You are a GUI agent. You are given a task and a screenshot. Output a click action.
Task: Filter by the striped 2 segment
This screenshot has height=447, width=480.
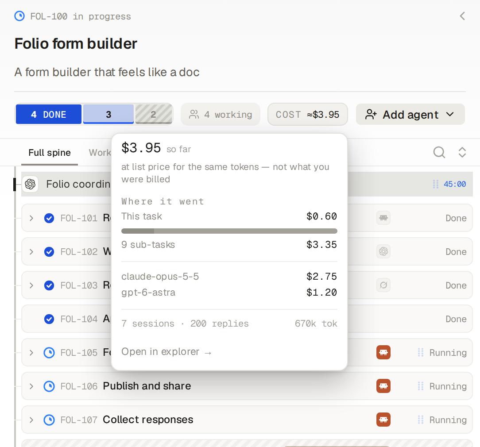[x=153, y=115]
